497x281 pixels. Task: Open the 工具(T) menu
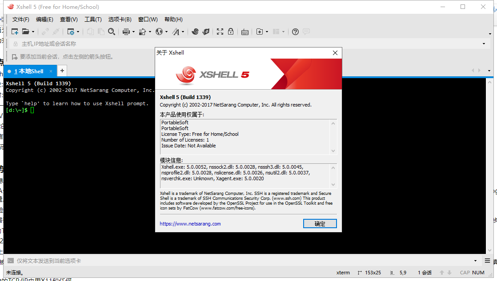coord(93,19)
